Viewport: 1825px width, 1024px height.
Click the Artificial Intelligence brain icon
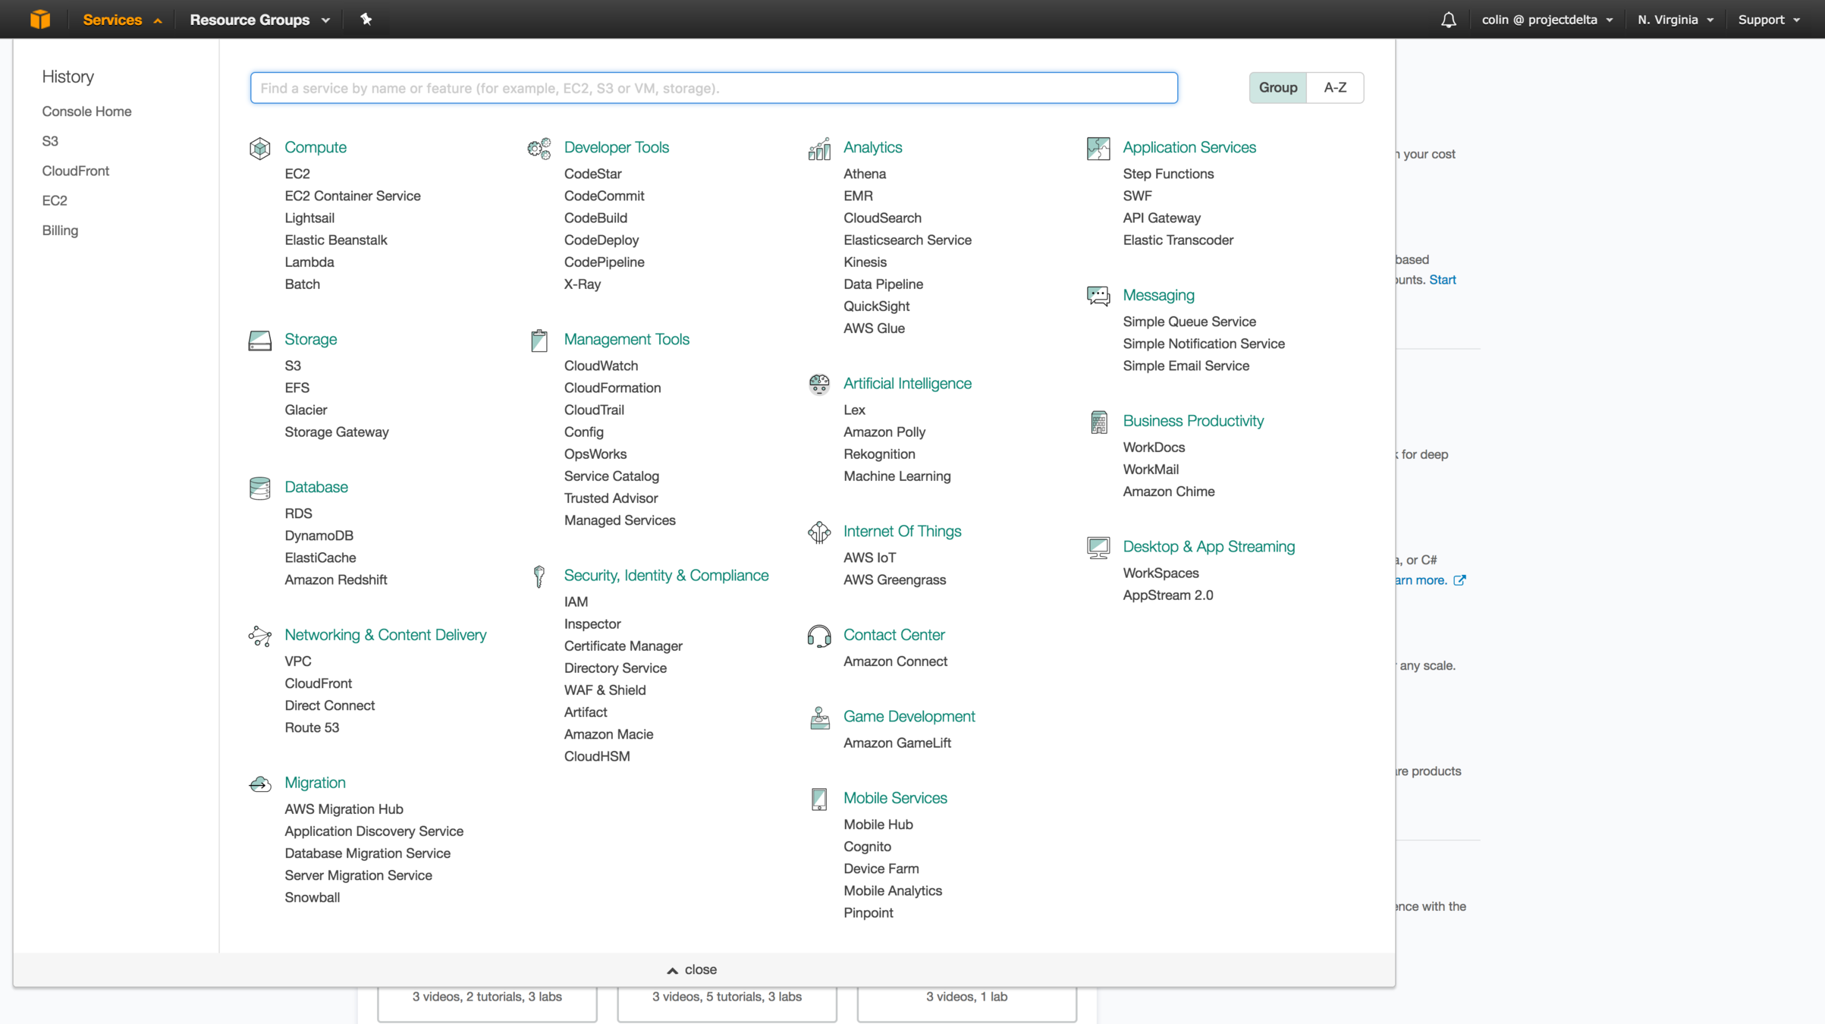[x=818, y=385]
